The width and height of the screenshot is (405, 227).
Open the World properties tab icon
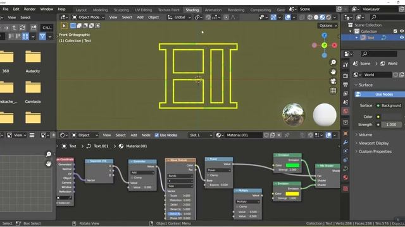(346, 111)
